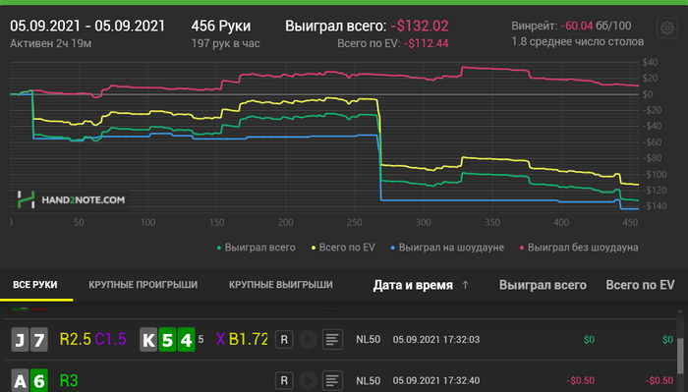Click replay R icon for J7 hand
The height and width of the screenshot is (392, 688).
coord(284,339)
